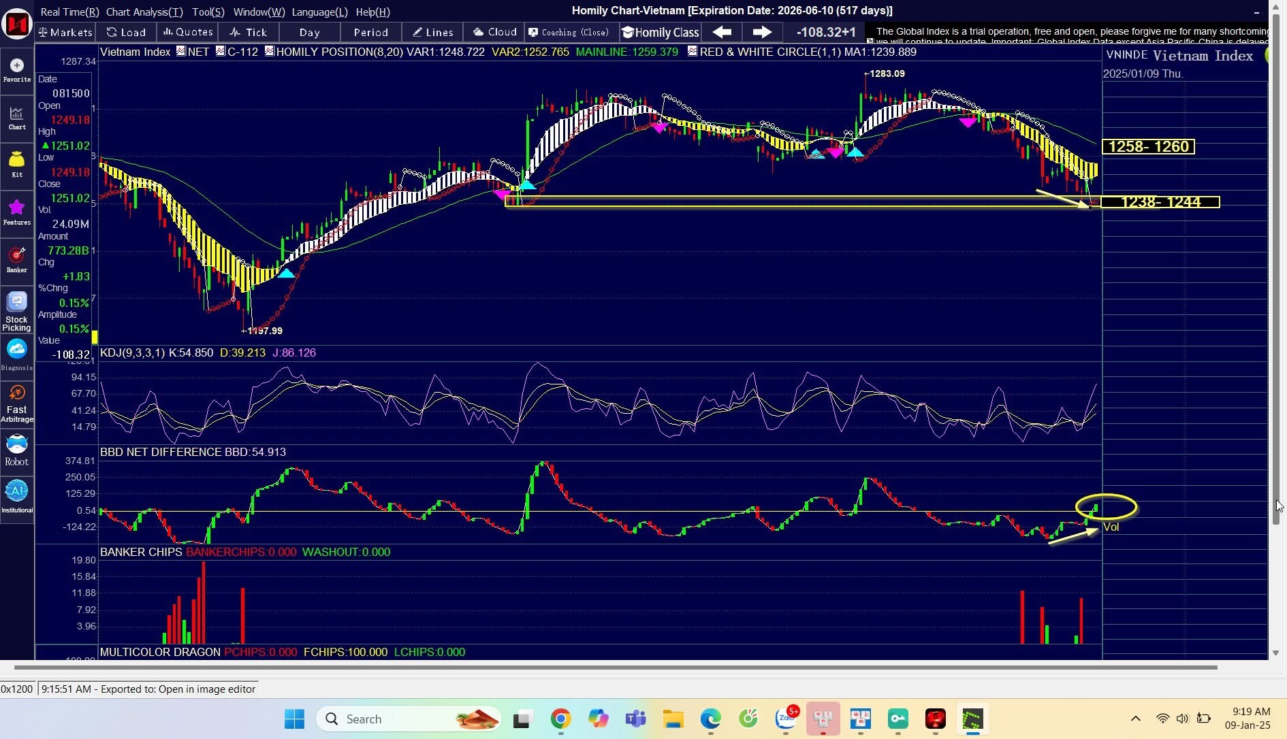Click the Homily red logo icon
The image size is (1287, 739).
(x=17, y=24)
